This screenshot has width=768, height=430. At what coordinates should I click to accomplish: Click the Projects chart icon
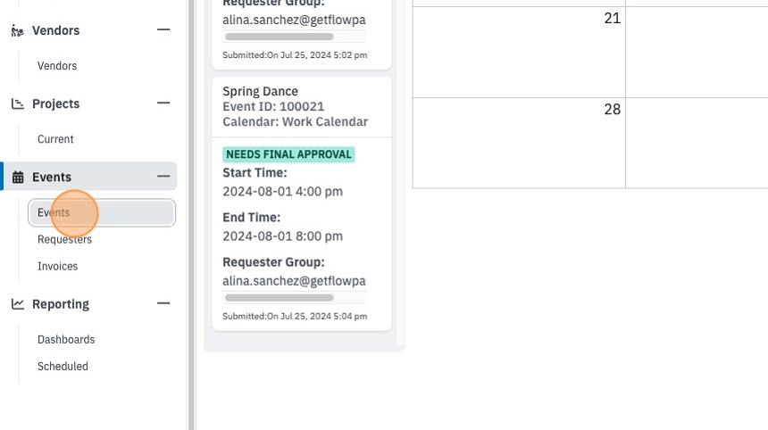(x=18, y=103)
